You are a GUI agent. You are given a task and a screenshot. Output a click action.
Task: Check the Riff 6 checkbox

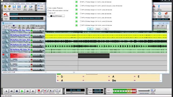tap(81, 21)
